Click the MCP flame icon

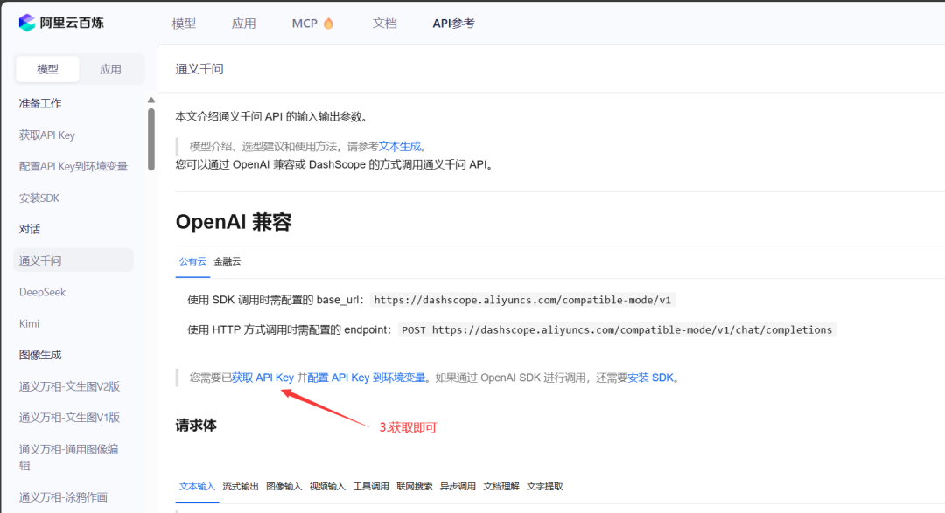(x=328, y=23)
